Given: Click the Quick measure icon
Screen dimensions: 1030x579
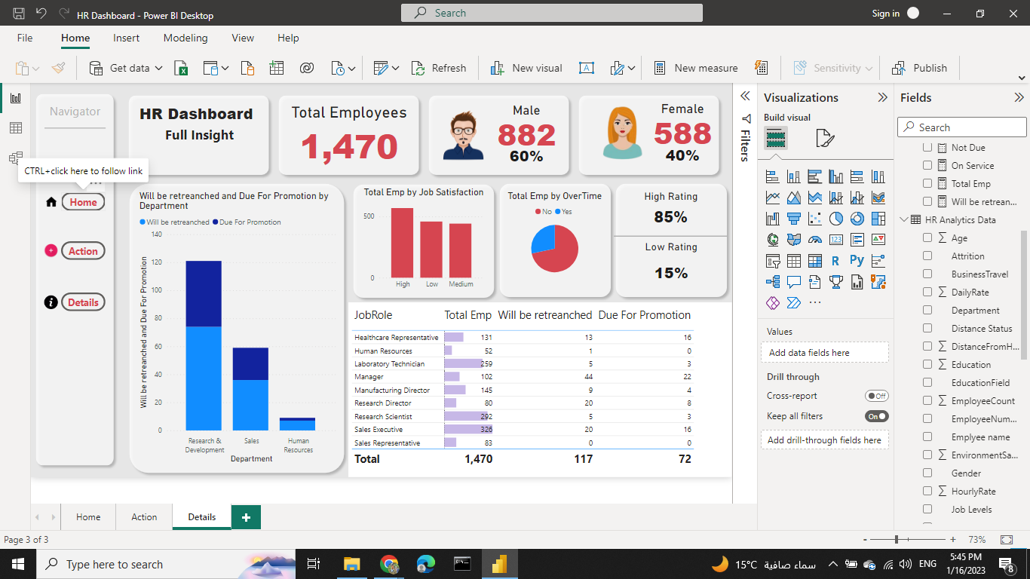Looking at the screenshot, I should click(x=760, y=68).
